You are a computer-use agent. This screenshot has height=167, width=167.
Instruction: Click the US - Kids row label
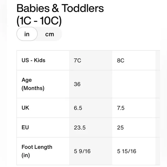pos(33,60)
